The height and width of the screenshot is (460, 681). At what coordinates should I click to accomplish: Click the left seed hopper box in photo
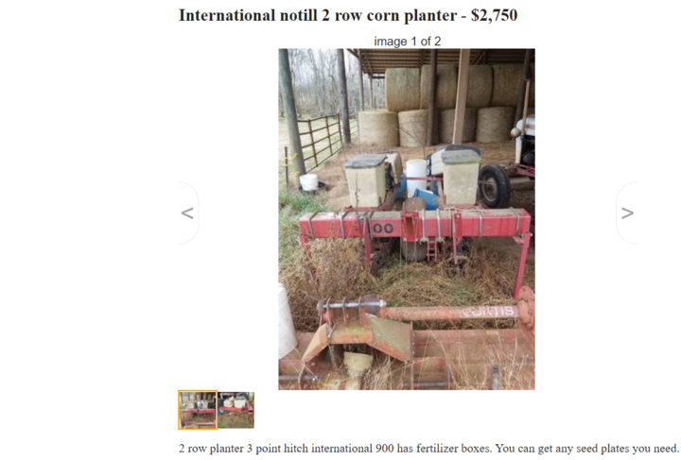click(366, 180)
